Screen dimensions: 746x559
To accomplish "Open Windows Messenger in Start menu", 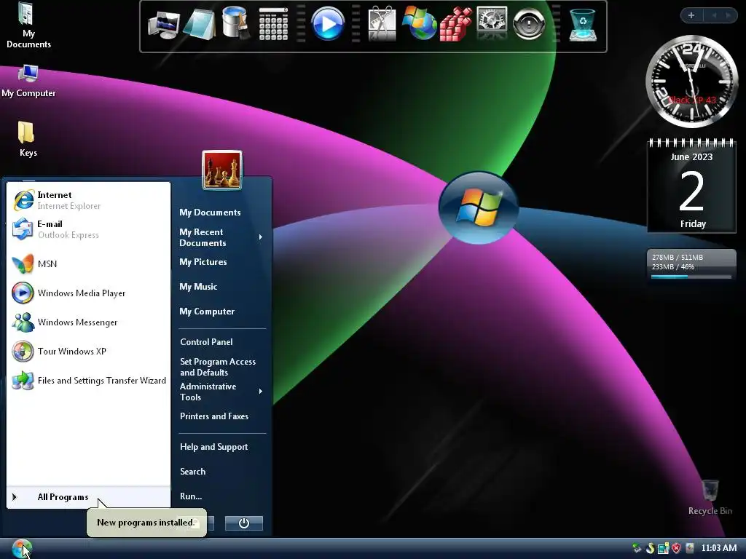I will coord(88,322).
